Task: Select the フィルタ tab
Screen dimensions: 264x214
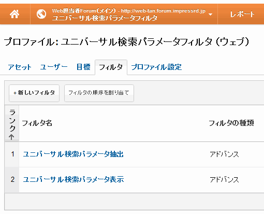Action: tap(111, 67)
